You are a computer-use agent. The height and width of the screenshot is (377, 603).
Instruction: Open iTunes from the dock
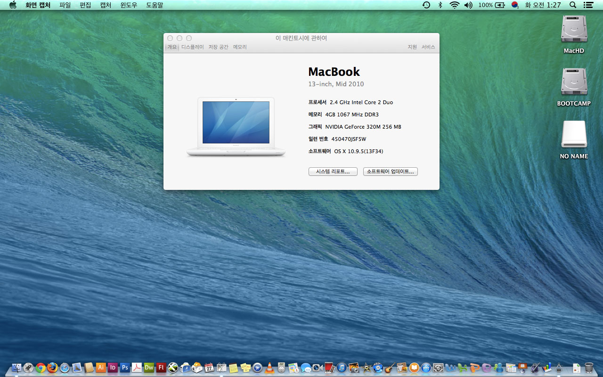(x=342, y=368)
